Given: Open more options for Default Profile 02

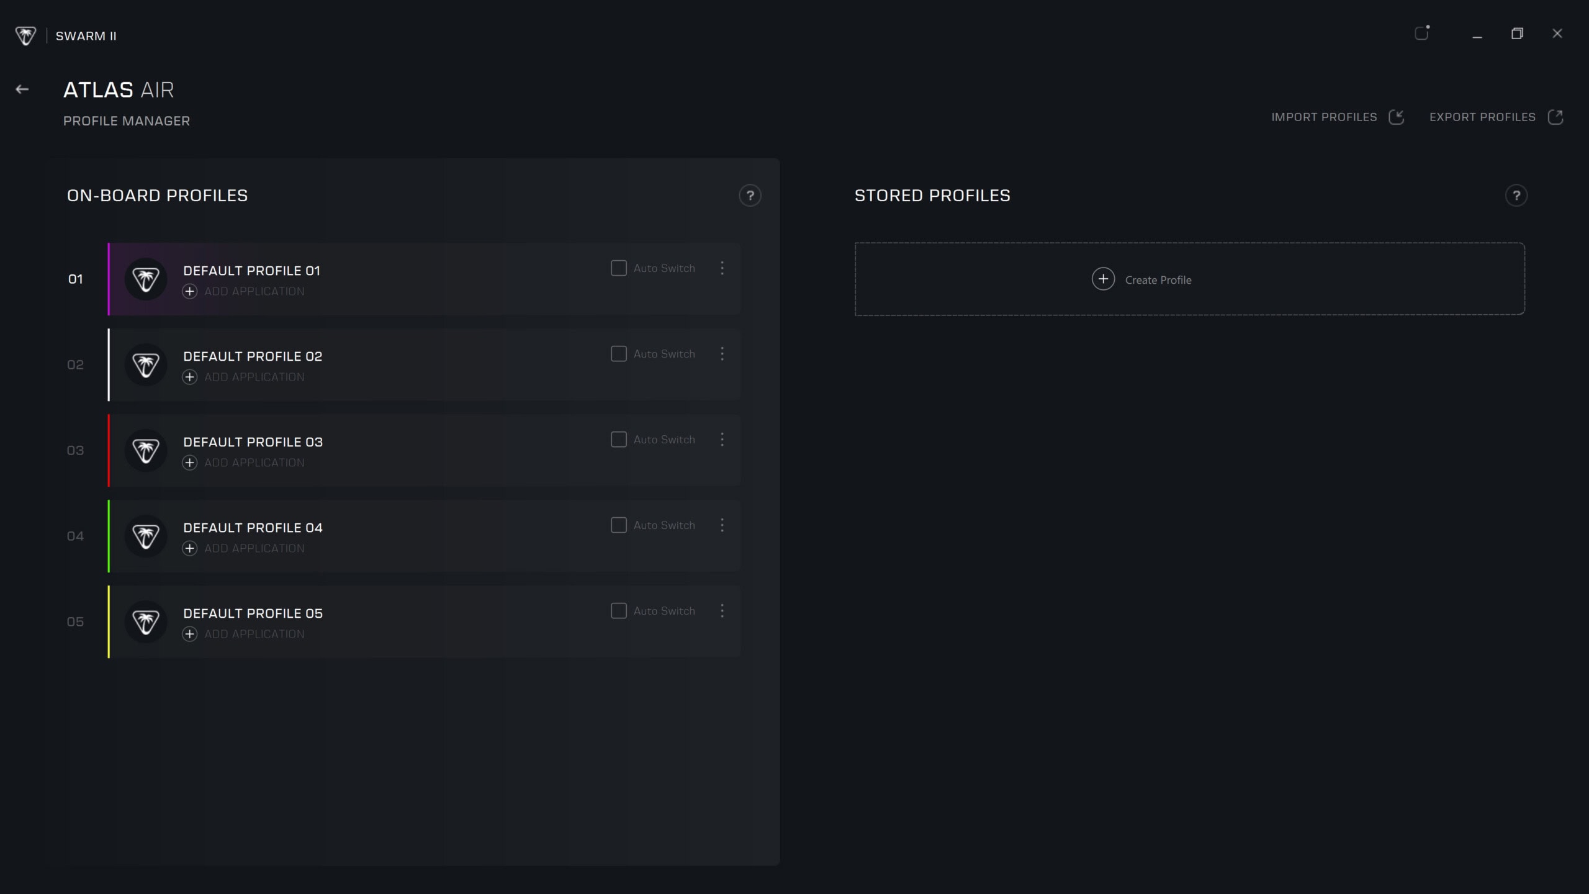Looking at the screenshot, I should pos(722,354).
